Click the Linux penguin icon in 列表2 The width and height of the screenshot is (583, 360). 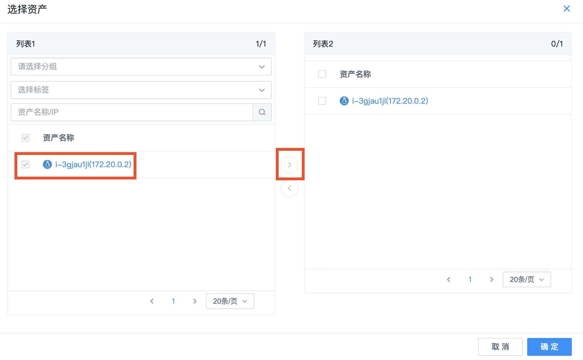click(x=344, y=101)
